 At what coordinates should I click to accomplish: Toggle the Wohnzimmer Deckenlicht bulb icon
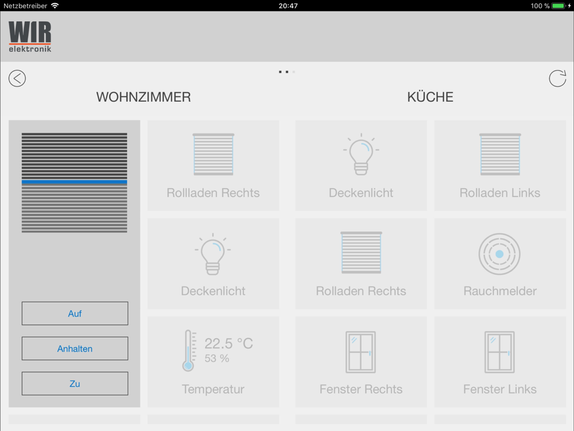point(213,254)
